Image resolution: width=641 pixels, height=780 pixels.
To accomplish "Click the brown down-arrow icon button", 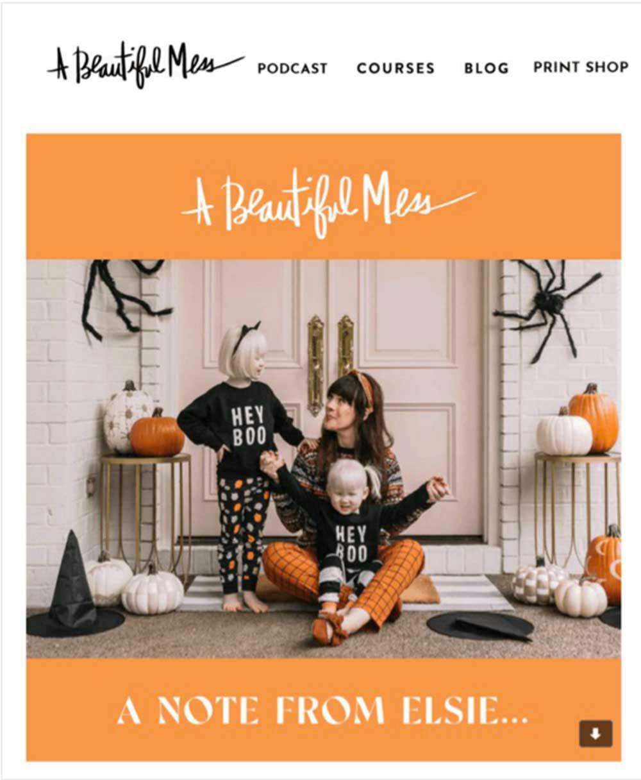I will [595, 734].
